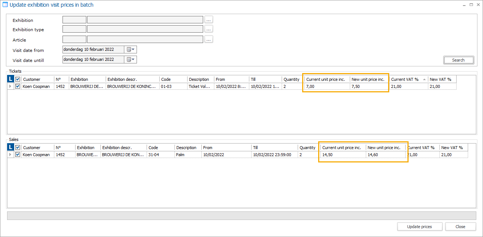Click the window icon in title bar
Viewport: 483px width, 237px height.
click(5, 5)
